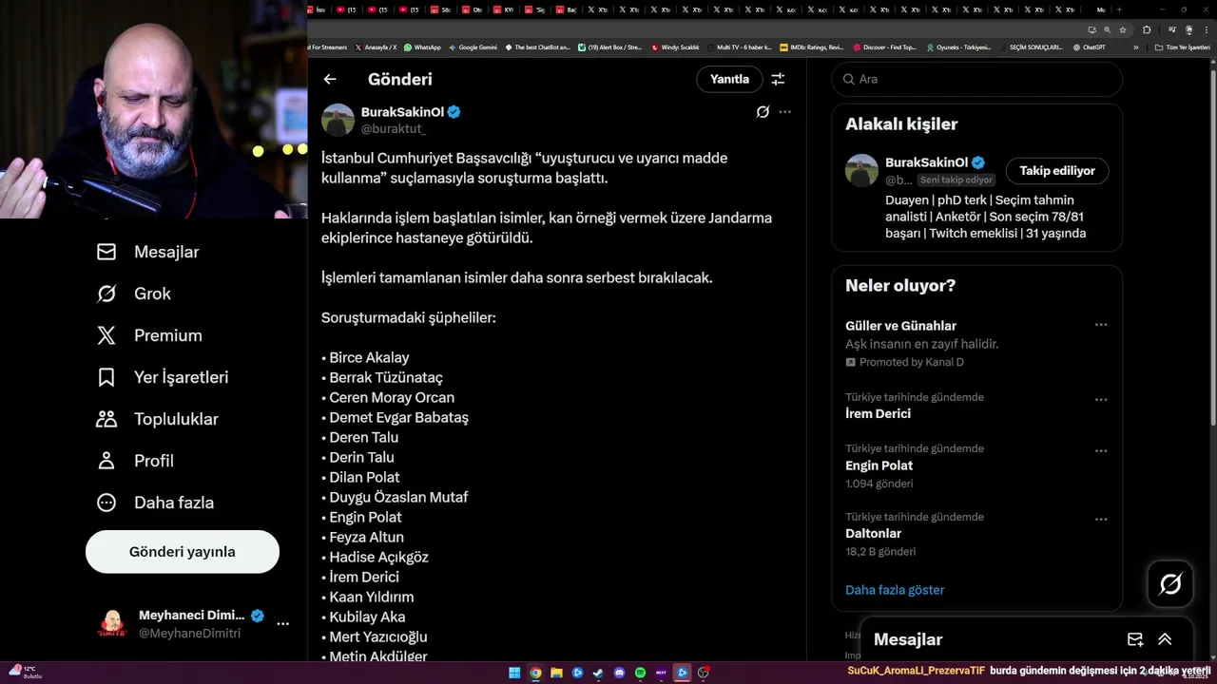The image size is (1217, 684).
Task: Open Windy: Sıcaklık bookmark
Action: tap(675, 47)
